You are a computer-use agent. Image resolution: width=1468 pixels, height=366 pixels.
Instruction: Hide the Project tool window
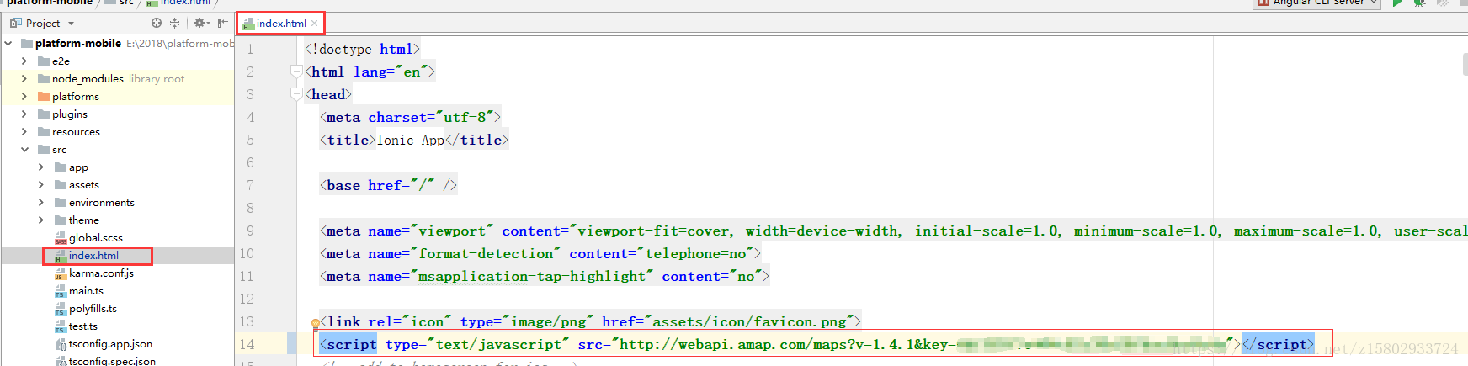pos(222,23)
